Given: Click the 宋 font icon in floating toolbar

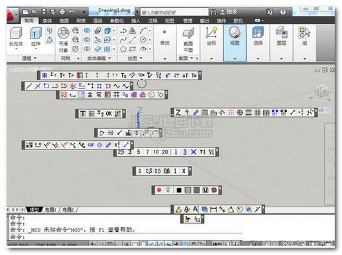Looking at the screenshot, I should click(x=44, y=75).
